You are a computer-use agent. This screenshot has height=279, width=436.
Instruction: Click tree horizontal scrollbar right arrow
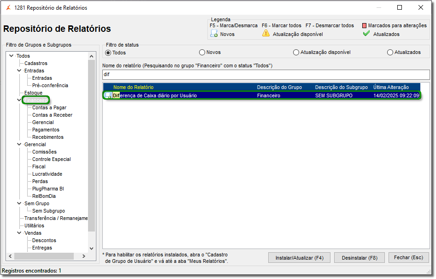[84, 256]
